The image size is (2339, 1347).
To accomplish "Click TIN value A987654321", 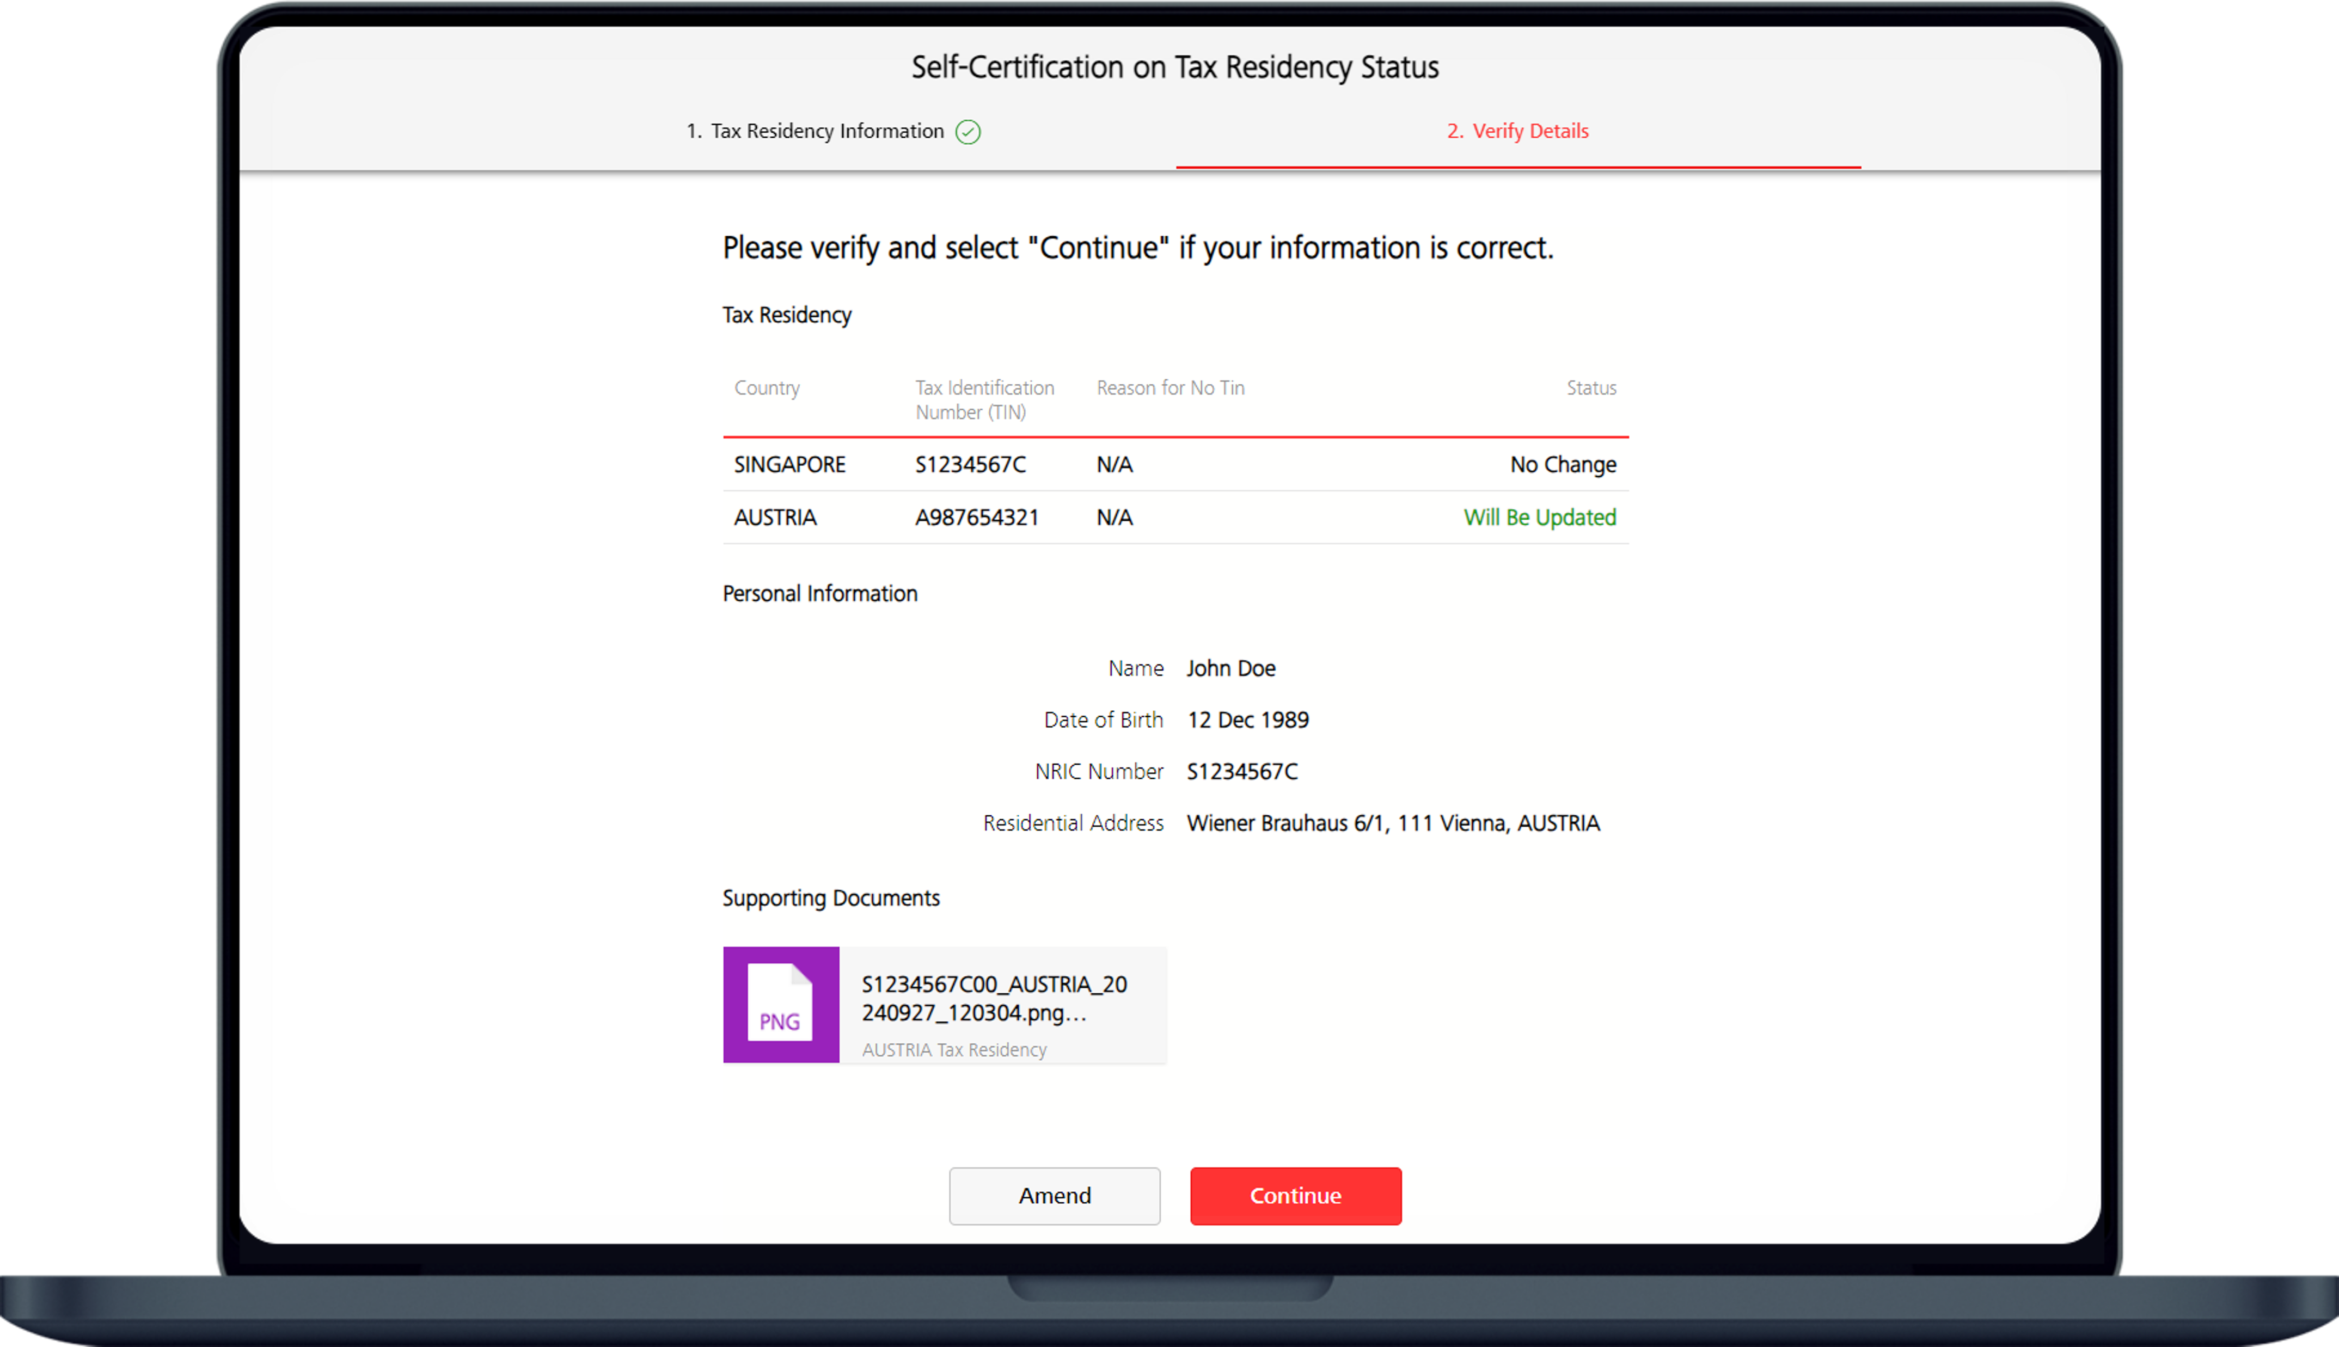I will coord(977,517).
